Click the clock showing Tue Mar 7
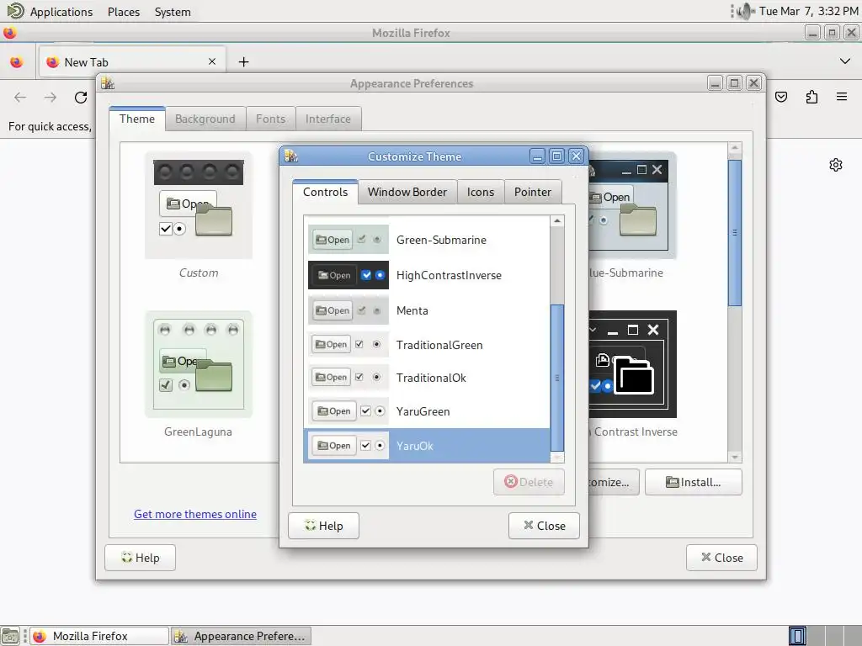Screen dimensions: 862x646 (809, 12)
